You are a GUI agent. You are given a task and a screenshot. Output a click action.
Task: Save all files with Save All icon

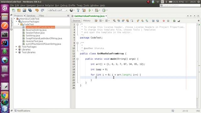30,10
